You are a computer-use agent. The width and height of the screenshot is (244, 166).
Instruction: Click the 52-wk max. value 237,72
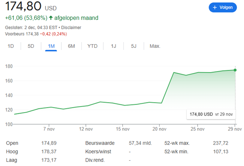point(221,143)
